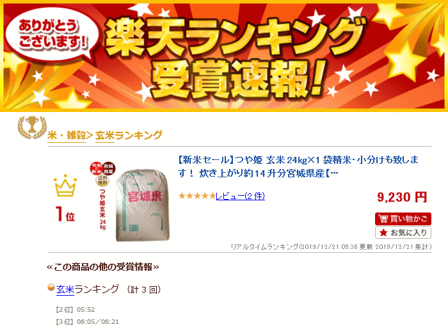Screen dimensions: 448x329
Task: Click the 送料無料 round badge
Action: point(102,180)
